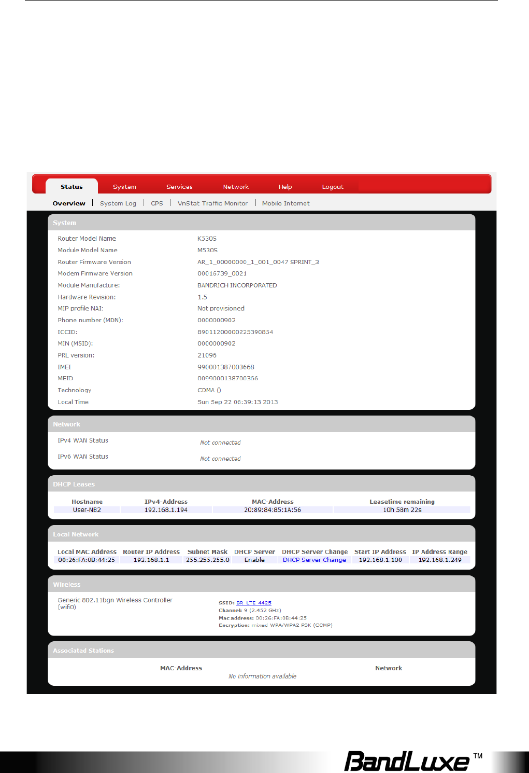Screen dimensions: 529x773
Task: Select firmware version AR_1_00000000_1_001_0047 SPRINT_3
Action: pyautogui.click(x=258, y=262)
